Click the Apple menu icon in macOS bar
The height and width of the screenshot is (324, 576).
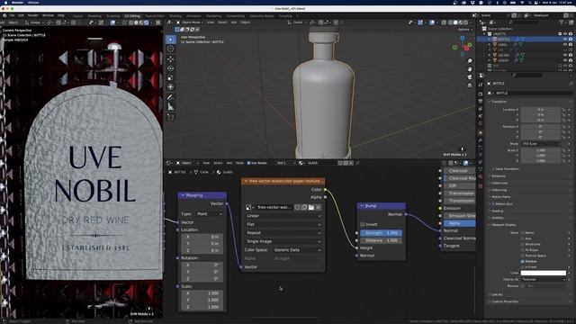click(x=6, y=3)
